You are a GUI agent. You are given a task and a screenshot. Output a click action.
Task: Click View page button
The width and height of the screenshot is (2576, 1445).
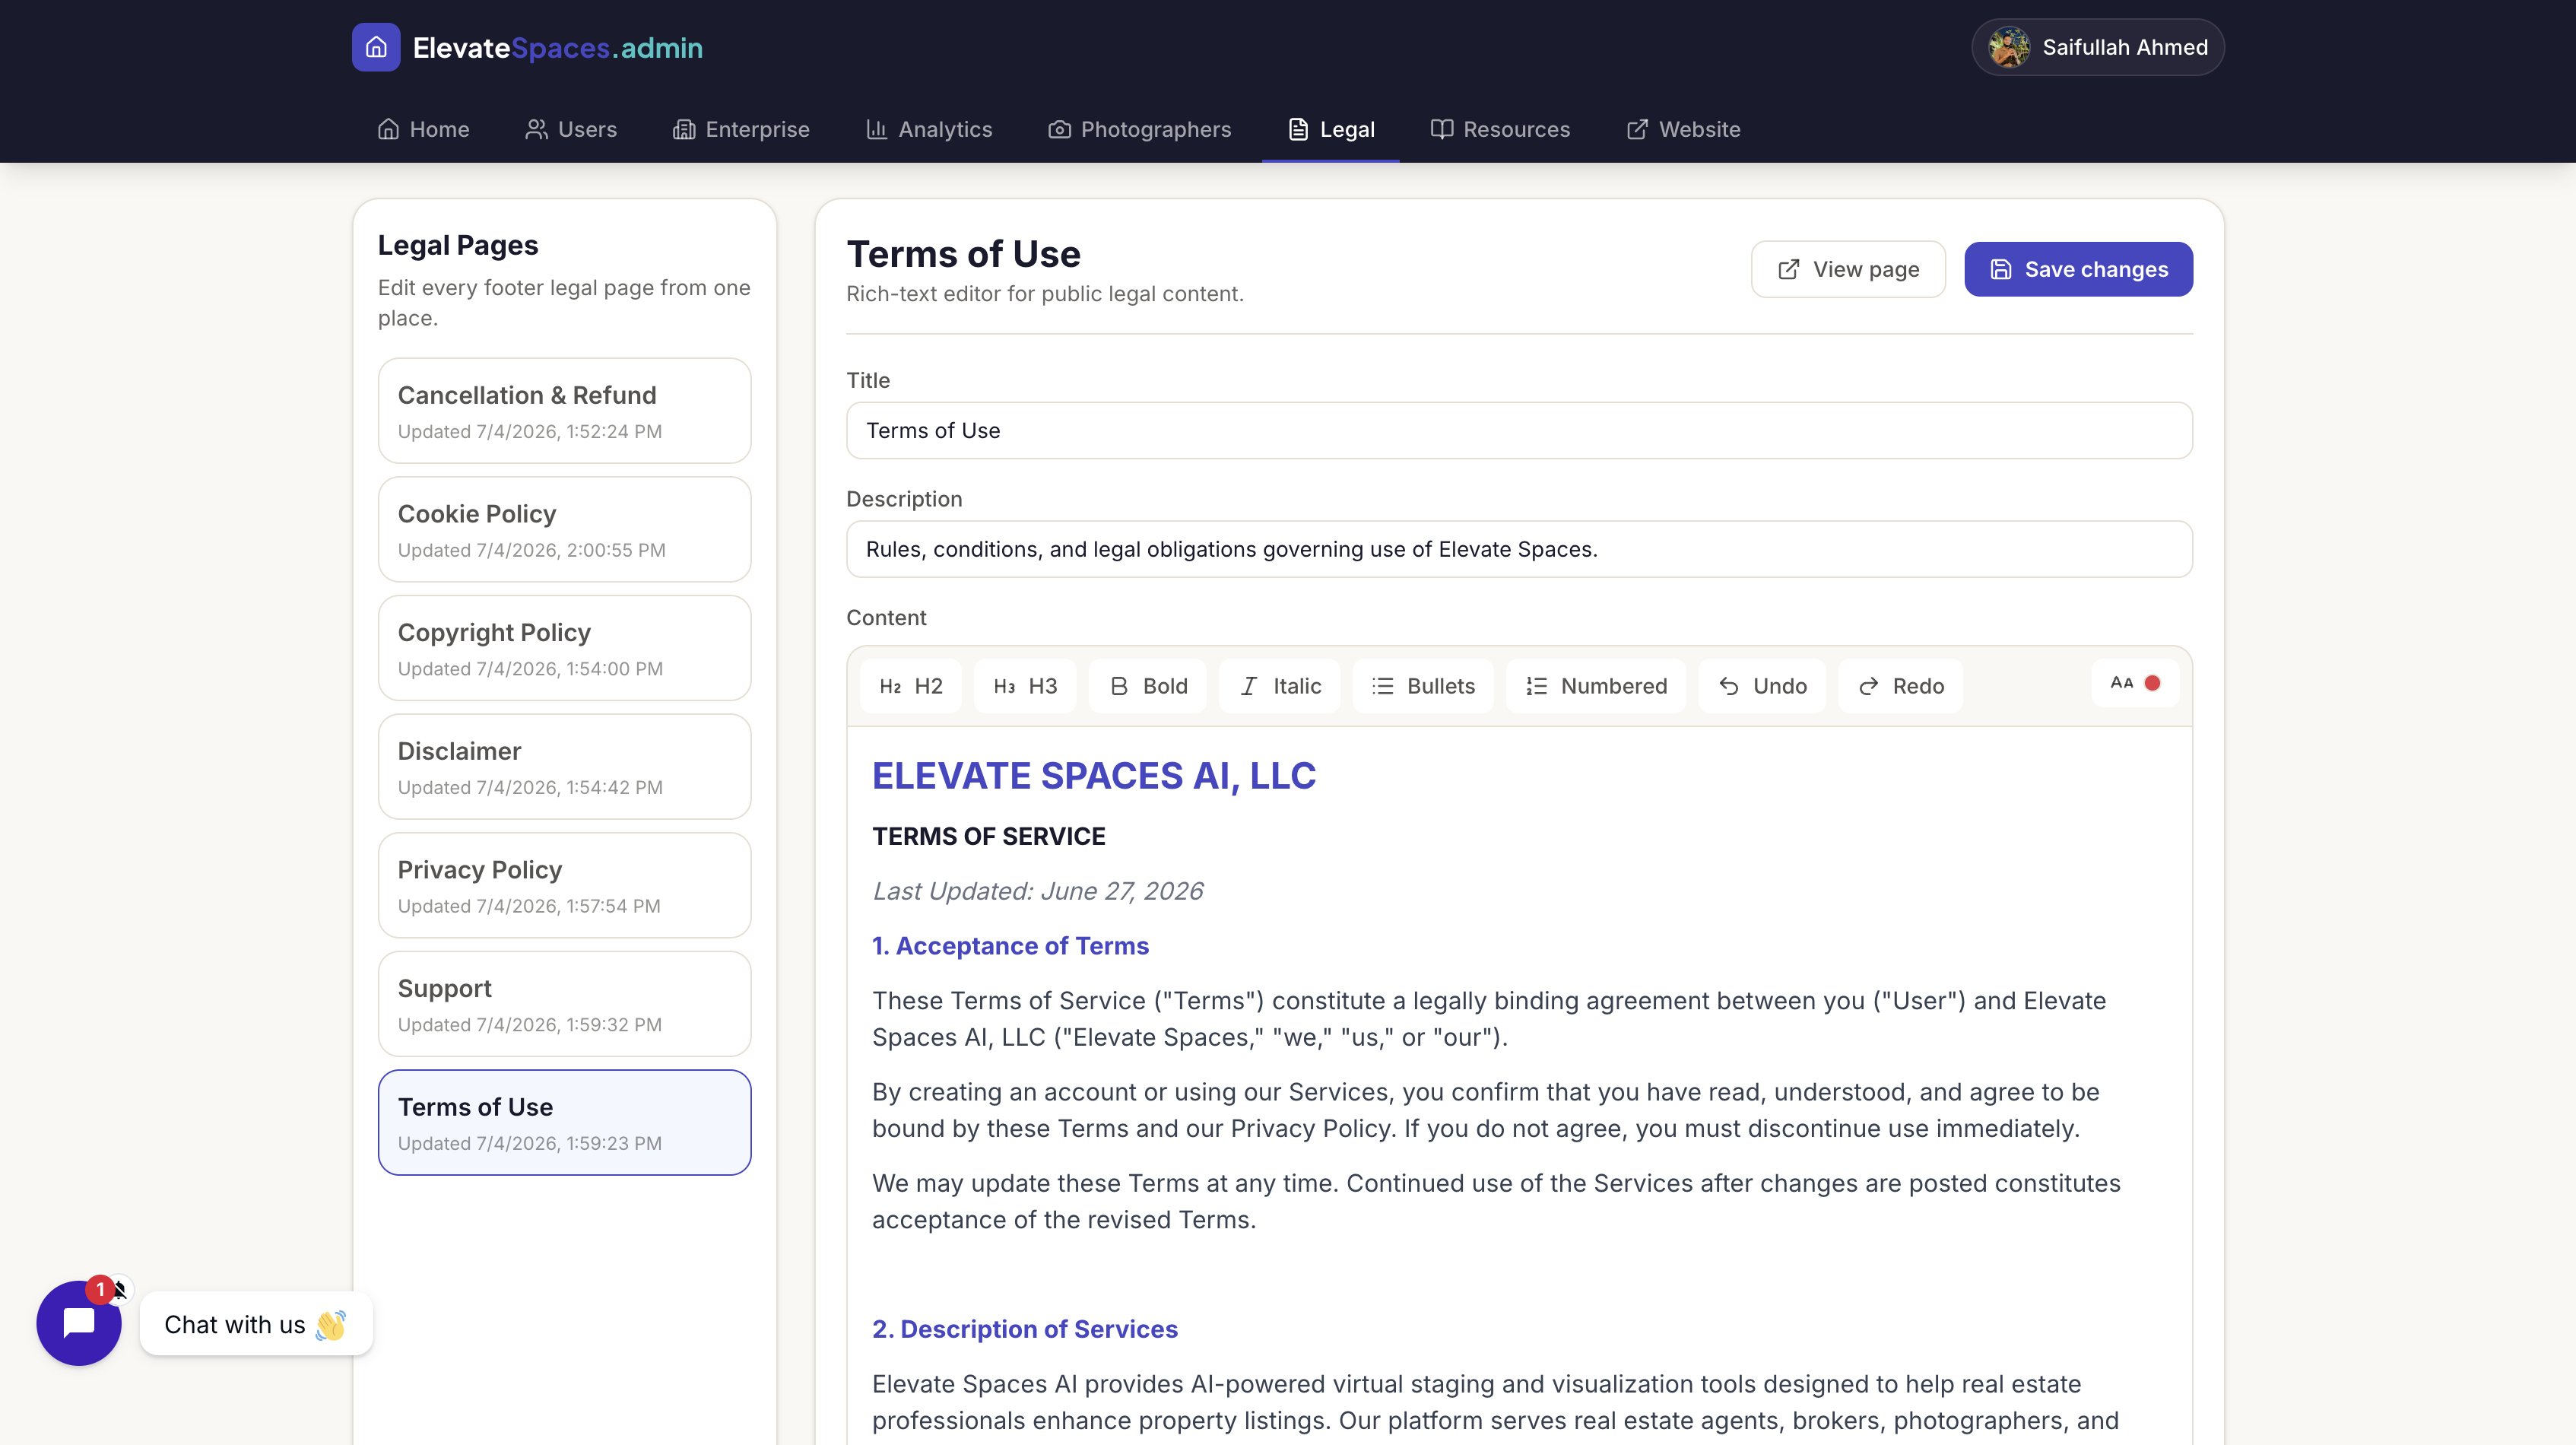pyautogui.click(x=1848, y=269)
